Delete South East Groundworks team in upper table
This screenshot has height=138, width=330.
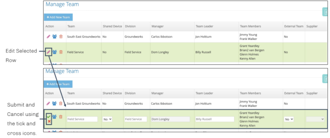[x=61, y=36]
